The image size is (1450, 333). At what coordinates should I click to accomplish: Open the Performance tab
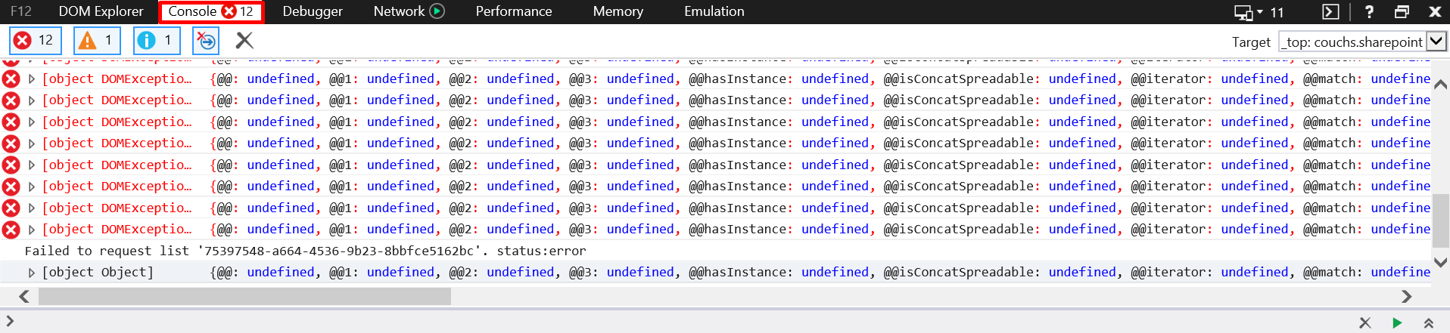click(x=514, y=11)
